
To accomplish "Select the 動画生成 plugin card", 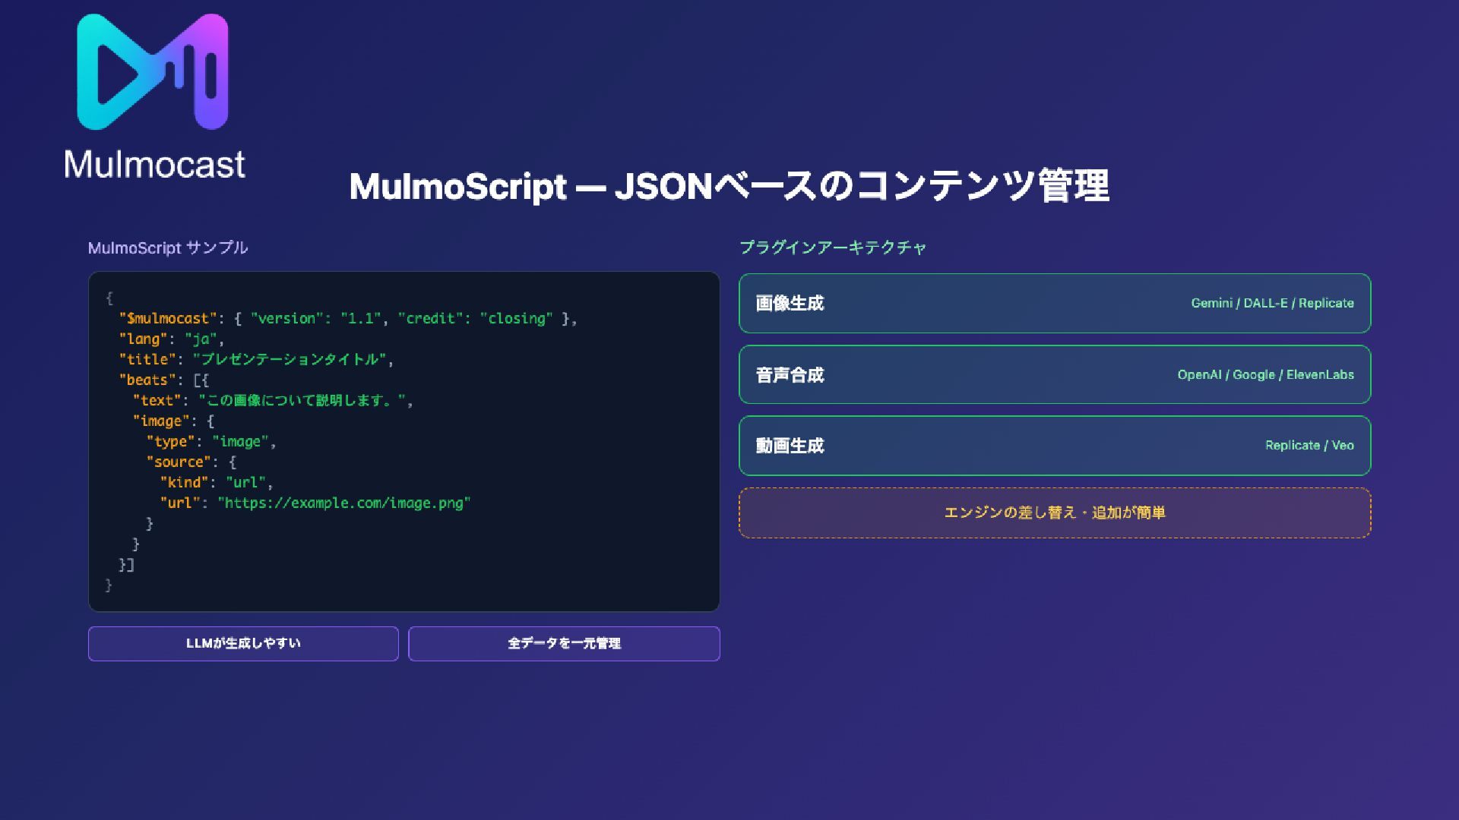I will 1055,446.
